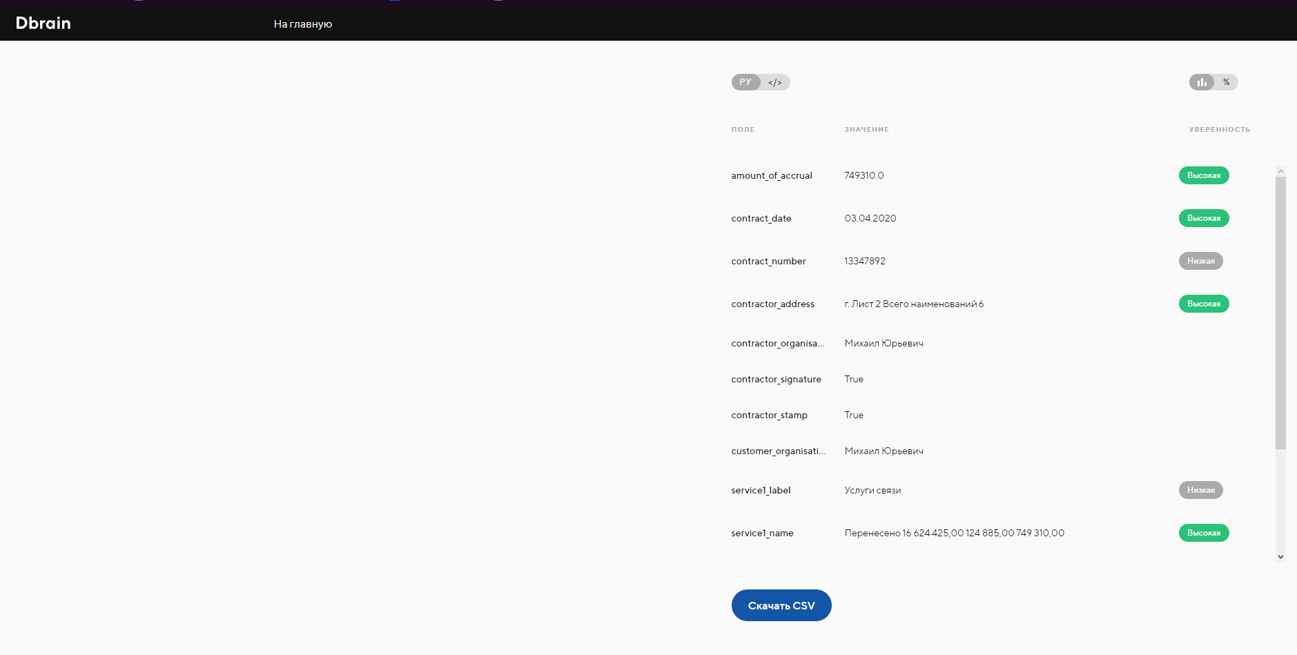Select the contractor_signature field name
This screenshot has width=1297, height=655.
(x=777, y=380)
